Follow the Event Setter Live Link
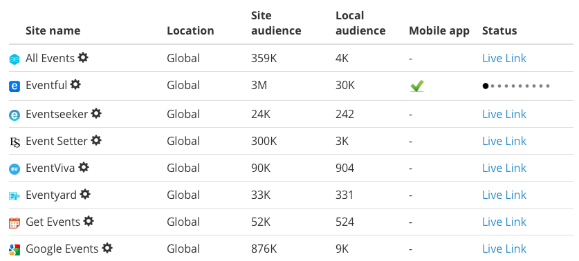The image size is (579, 261). pyautogui.click(x=504, y=141)
